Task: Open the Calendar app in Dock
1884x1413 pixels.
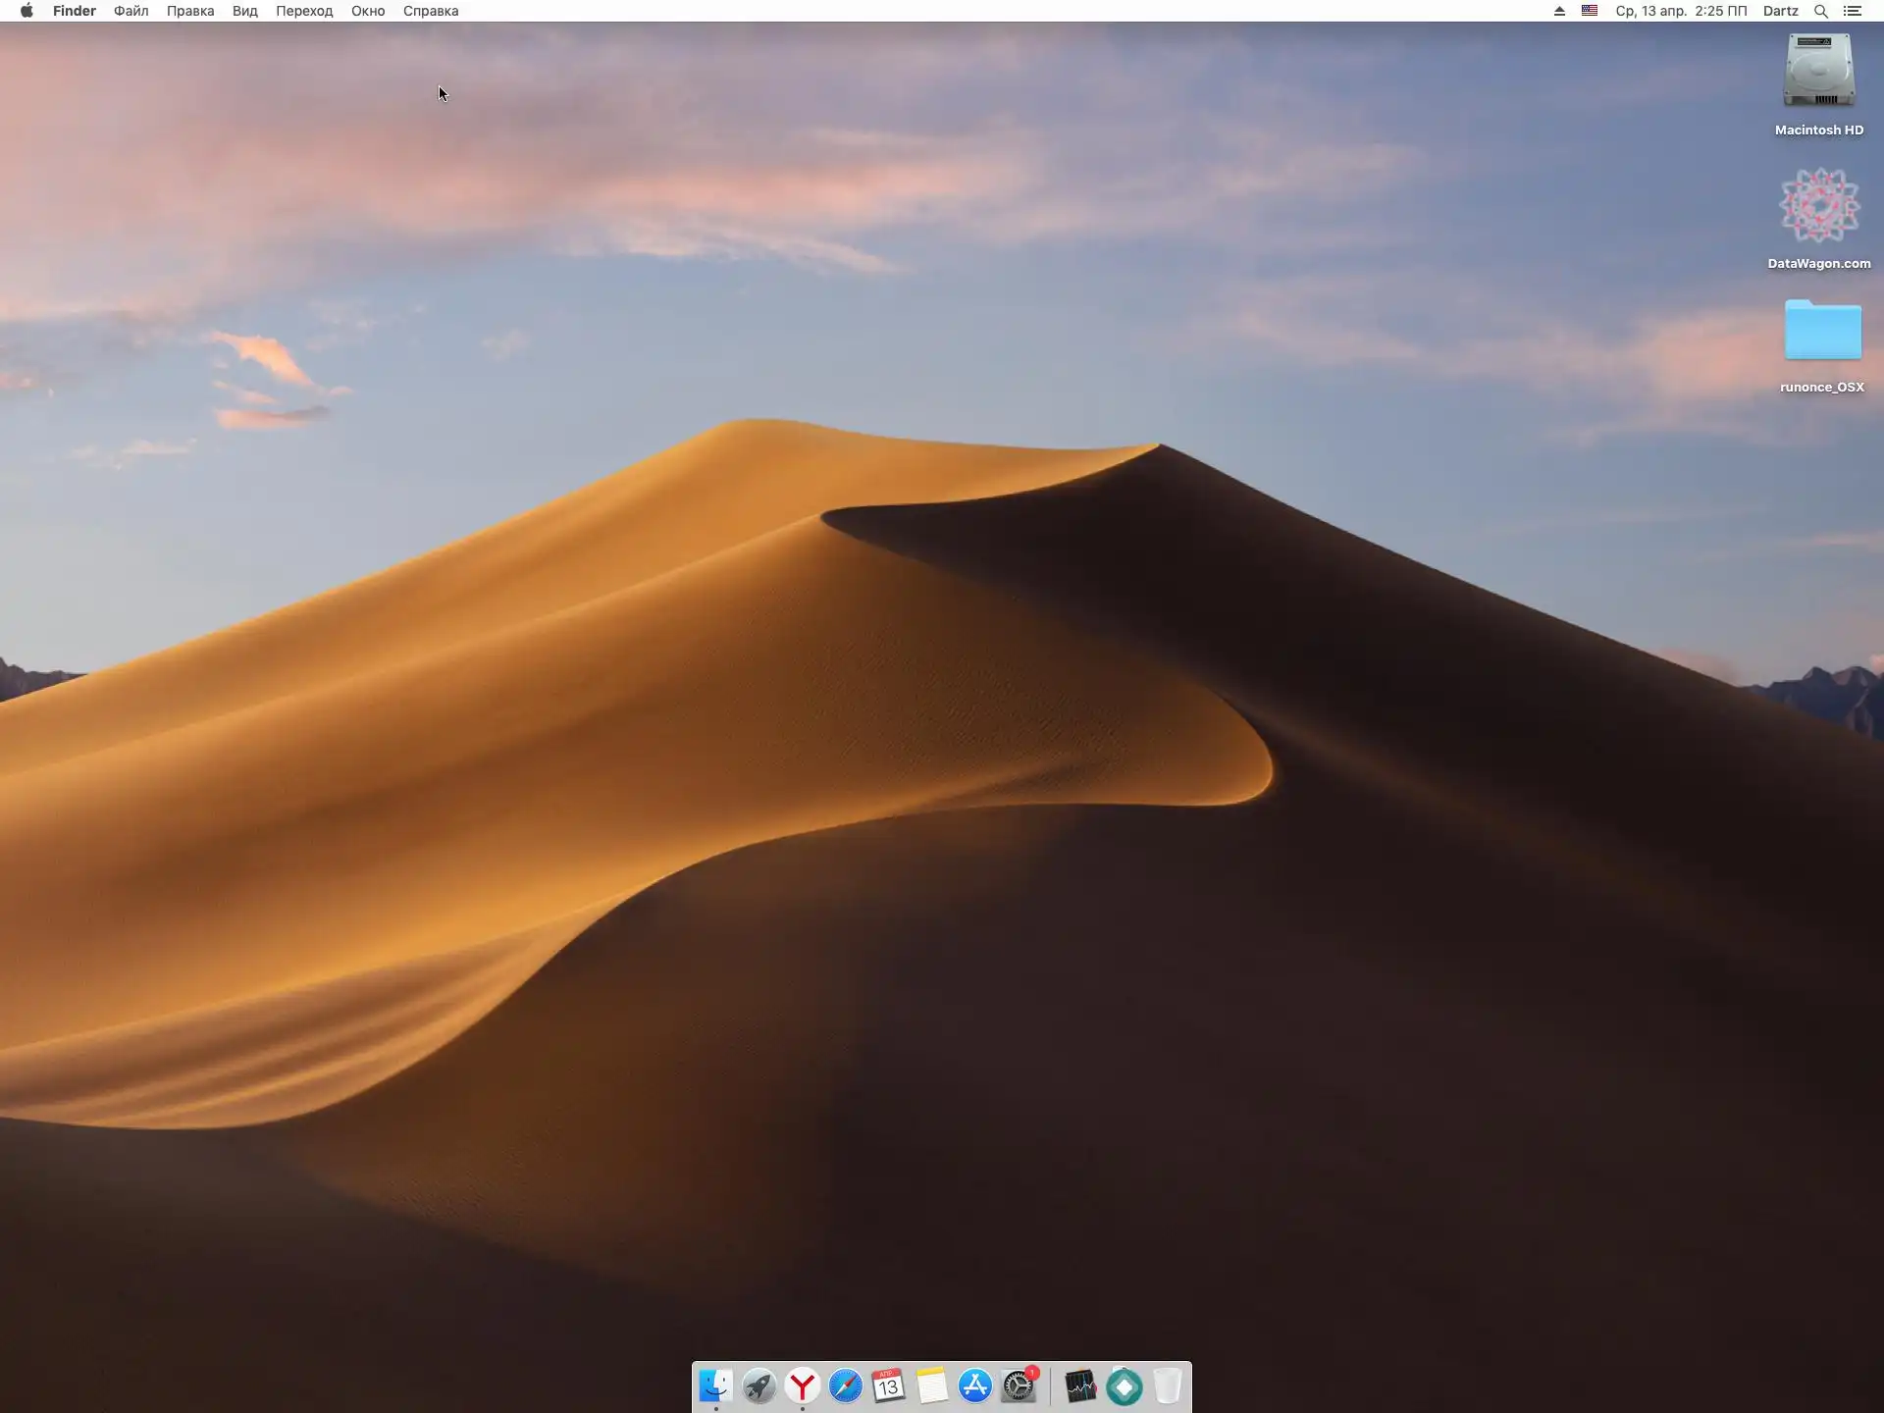Action: pyautogui.click(x=889, y=1386)
